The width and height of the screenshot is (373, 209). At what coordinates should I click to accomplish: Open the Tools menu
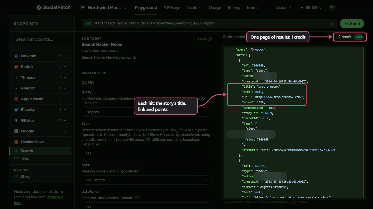pyautogui.click(x=194, y=8)
